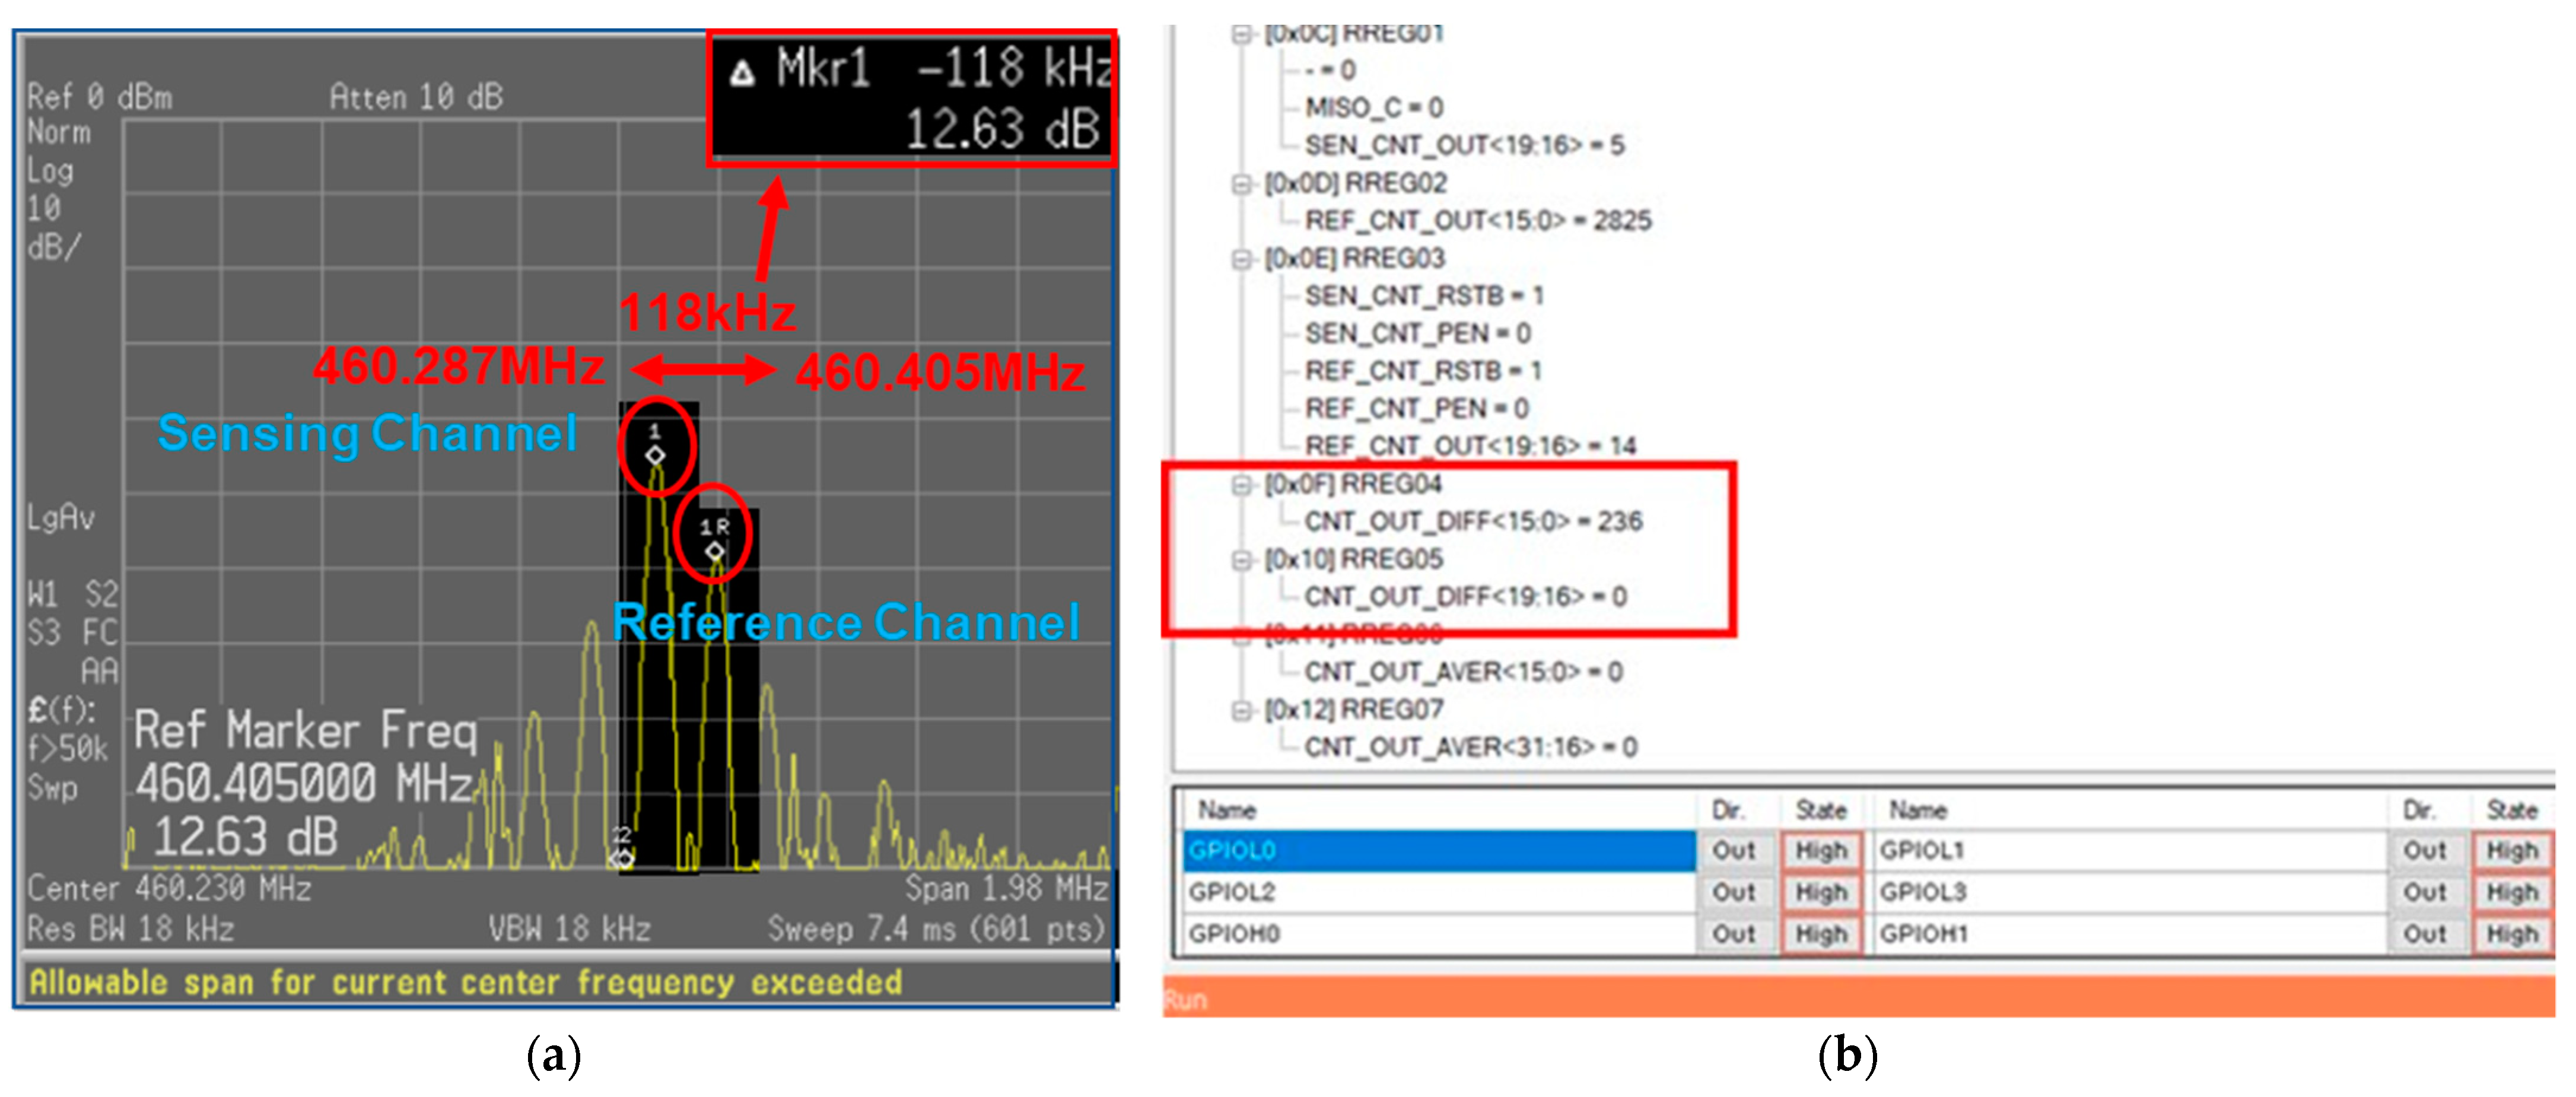Image resolution: width=2576 pixels, height=1097 pixels.
Task: Click the Out direction cell for GPIOL2
Action: 1733,892
